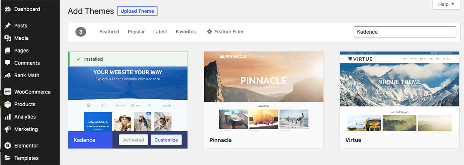Click the Virtue theme screenshot
This screenshot has width=464, height=165.
(x=399, y=91)
